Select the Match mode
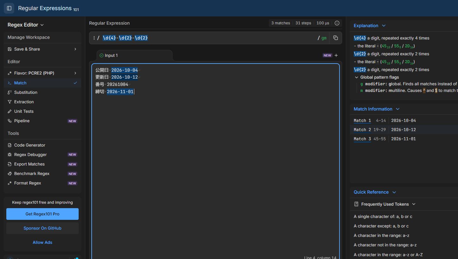 click(x=42, y=83)
